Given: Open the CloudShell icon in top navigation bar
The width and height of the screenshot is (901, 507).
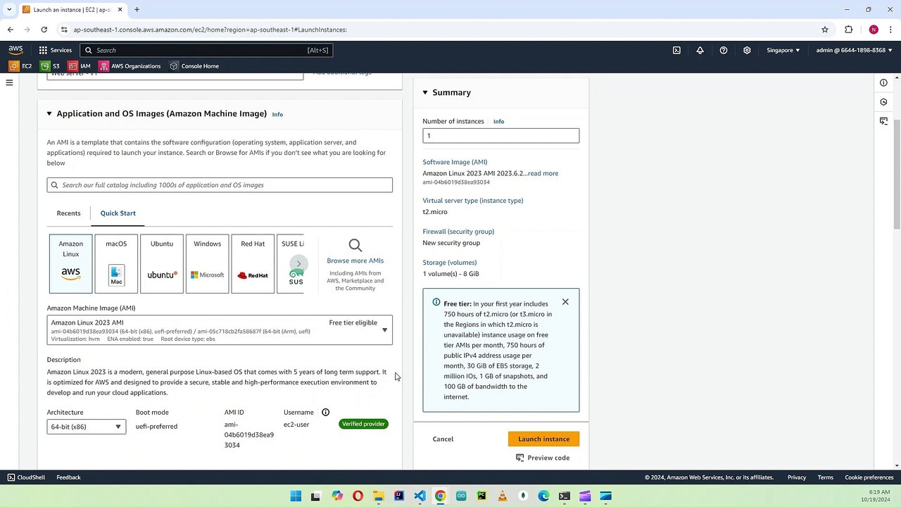Looking at the screenshot, I should (676, 50).
